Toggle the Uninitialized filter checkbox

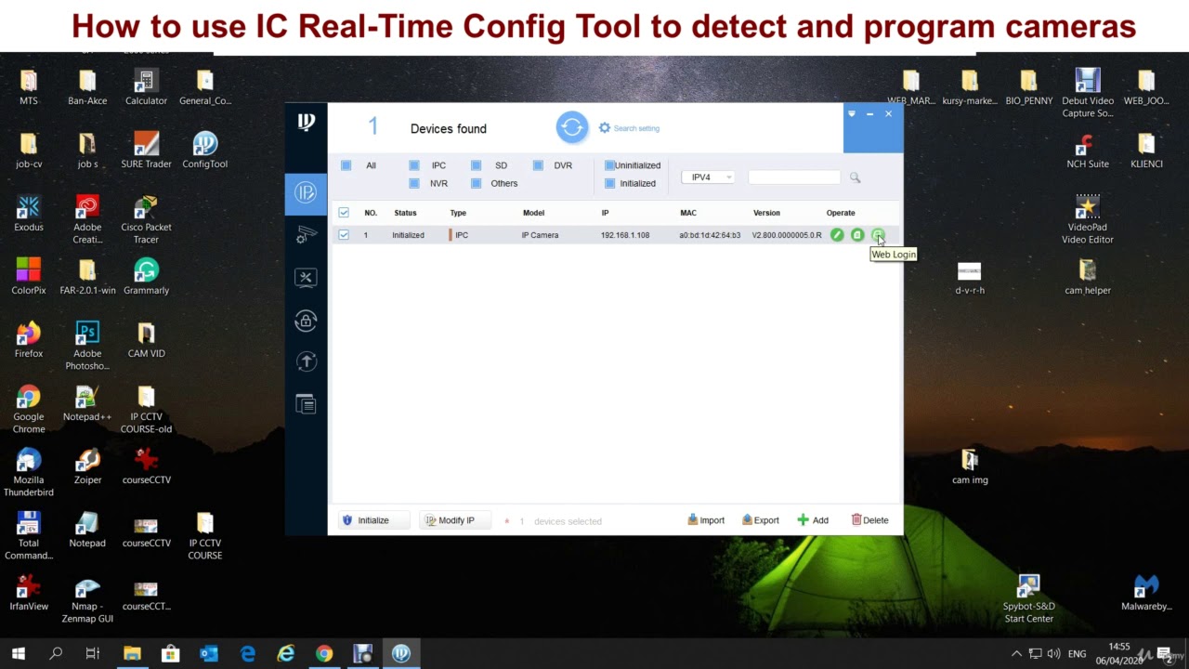pos(609,165)
